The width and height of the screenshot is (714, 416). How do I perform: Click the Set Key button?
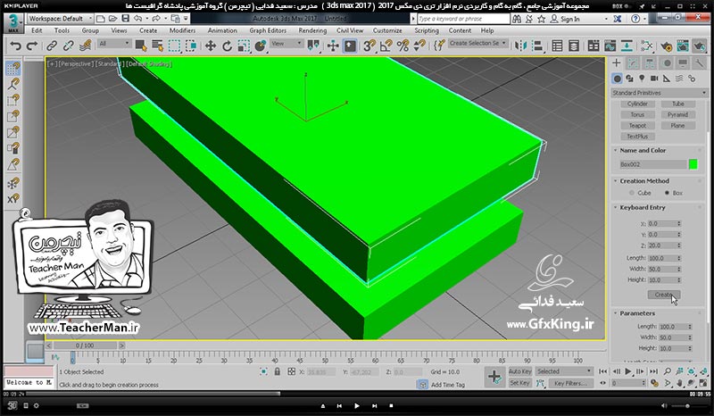tap(519, 383)
